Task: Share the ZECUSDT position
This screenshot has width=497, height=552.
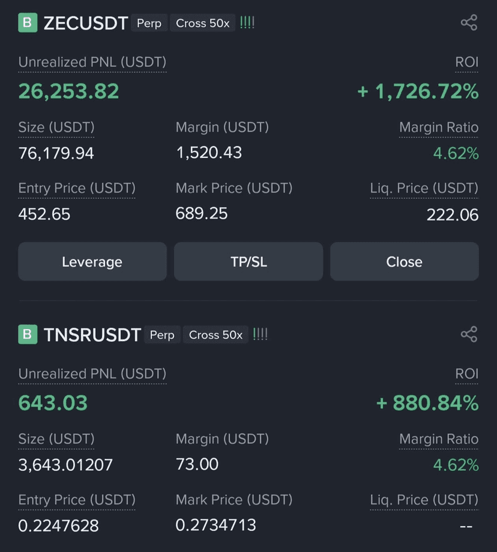Action: (x=469, y=23)
